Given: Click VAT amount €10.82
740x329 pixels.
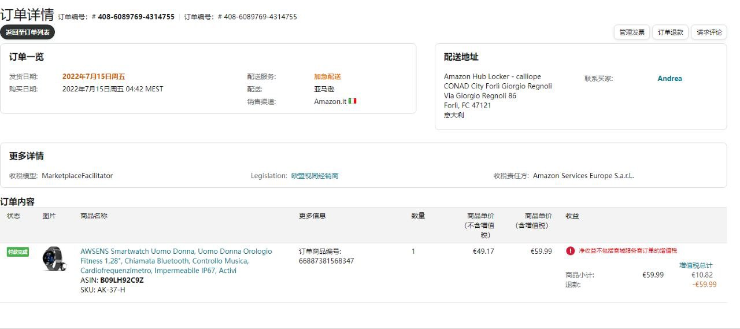Looking at the screenshot, I should tap(702, 275).
